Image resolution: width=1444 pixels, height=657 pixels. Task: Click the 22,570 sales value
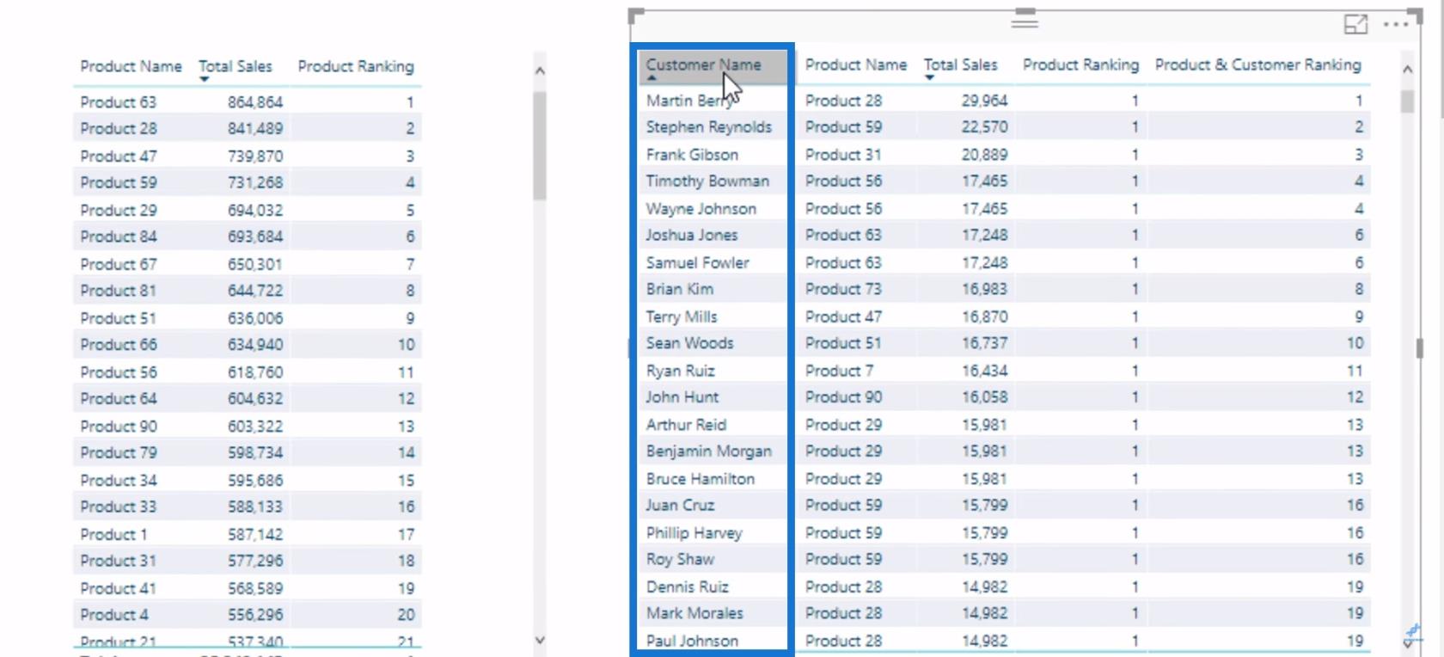(985, 127)
